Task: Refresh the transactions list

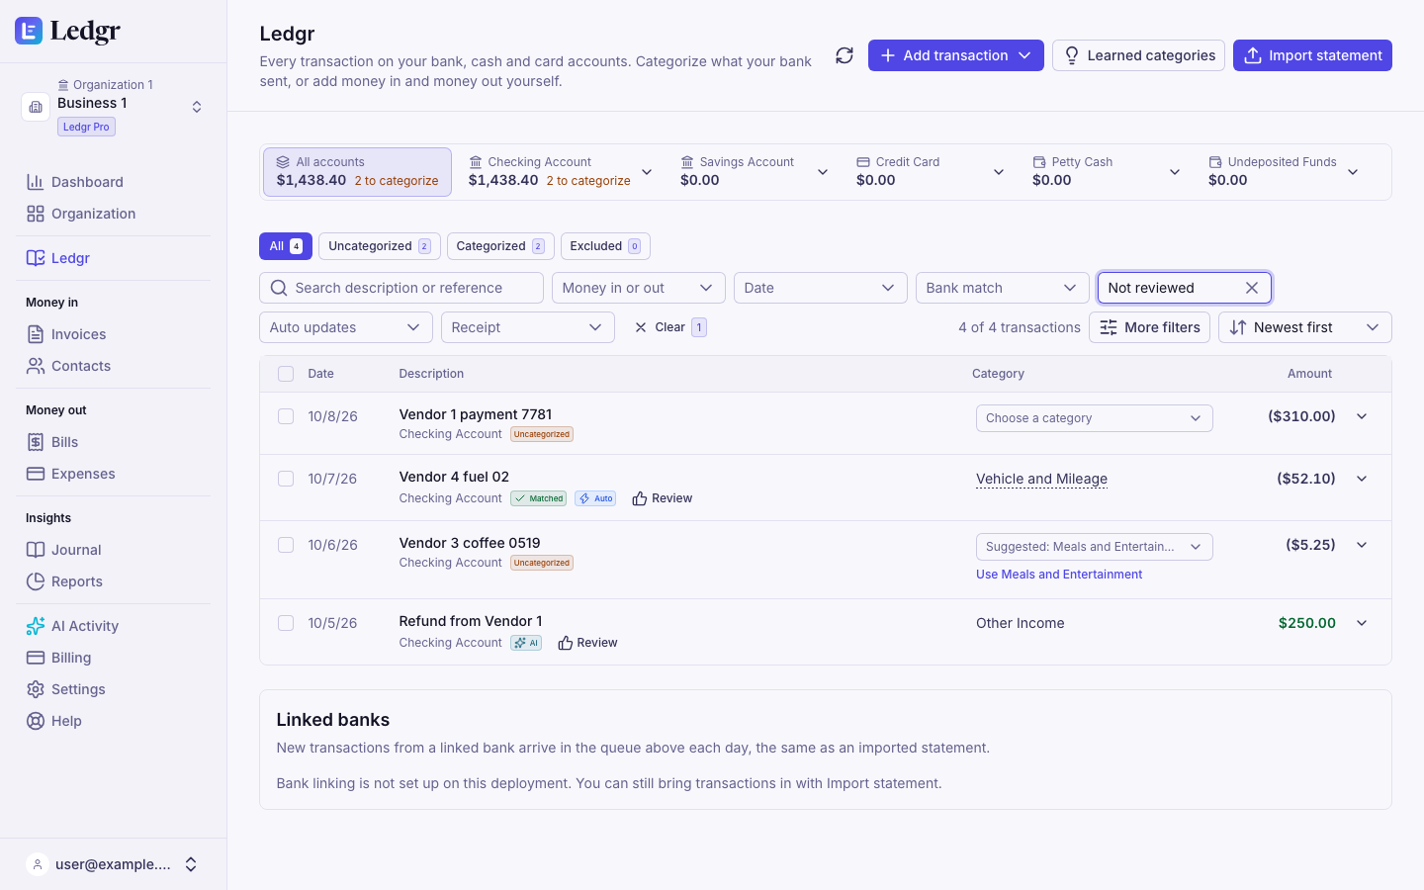Action: pyautogui.click(x=845, y=55)
